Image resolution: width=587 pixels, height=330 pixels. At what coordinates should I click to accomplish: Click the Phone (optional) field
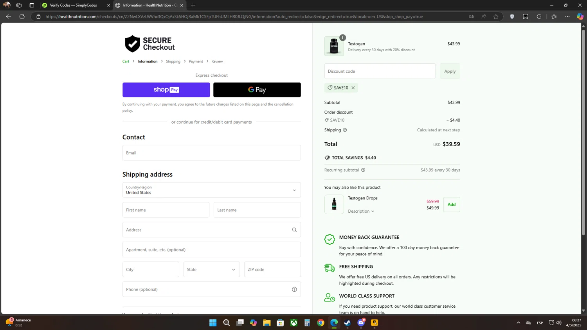point(212,289)
